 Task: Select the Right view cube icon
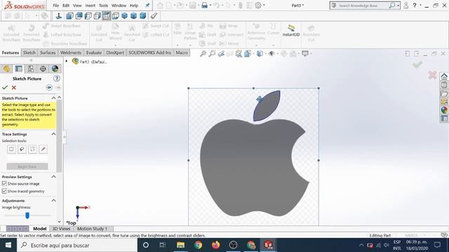tap(97, 16)
